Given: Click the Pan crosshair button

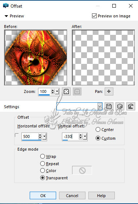Looking at the screenshot, I should click(x=109, y=91).
